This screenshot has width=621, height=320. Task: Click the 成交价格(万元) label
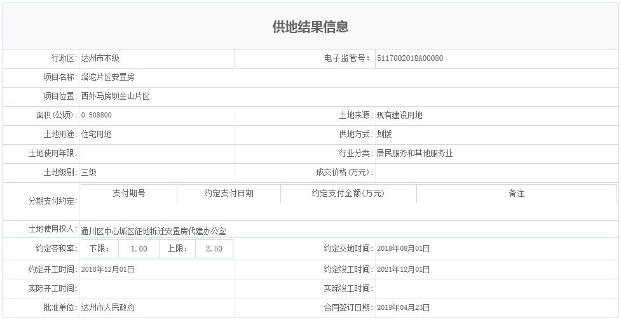click(x=345, y=172)
